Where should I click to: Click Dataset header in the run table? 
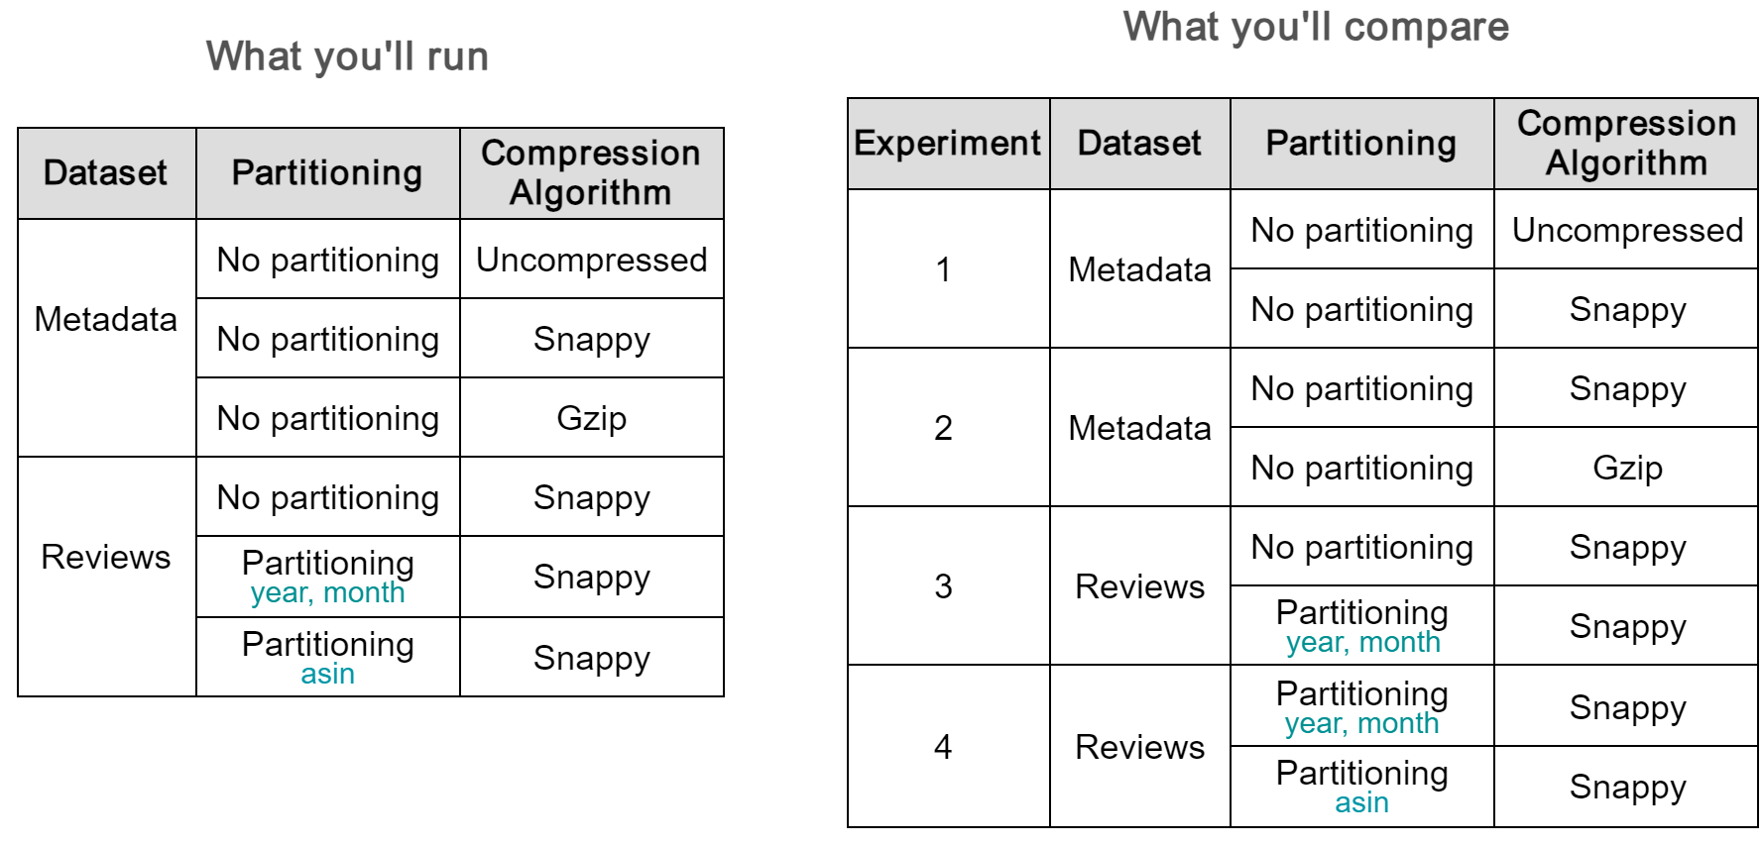tap(105, 173)
